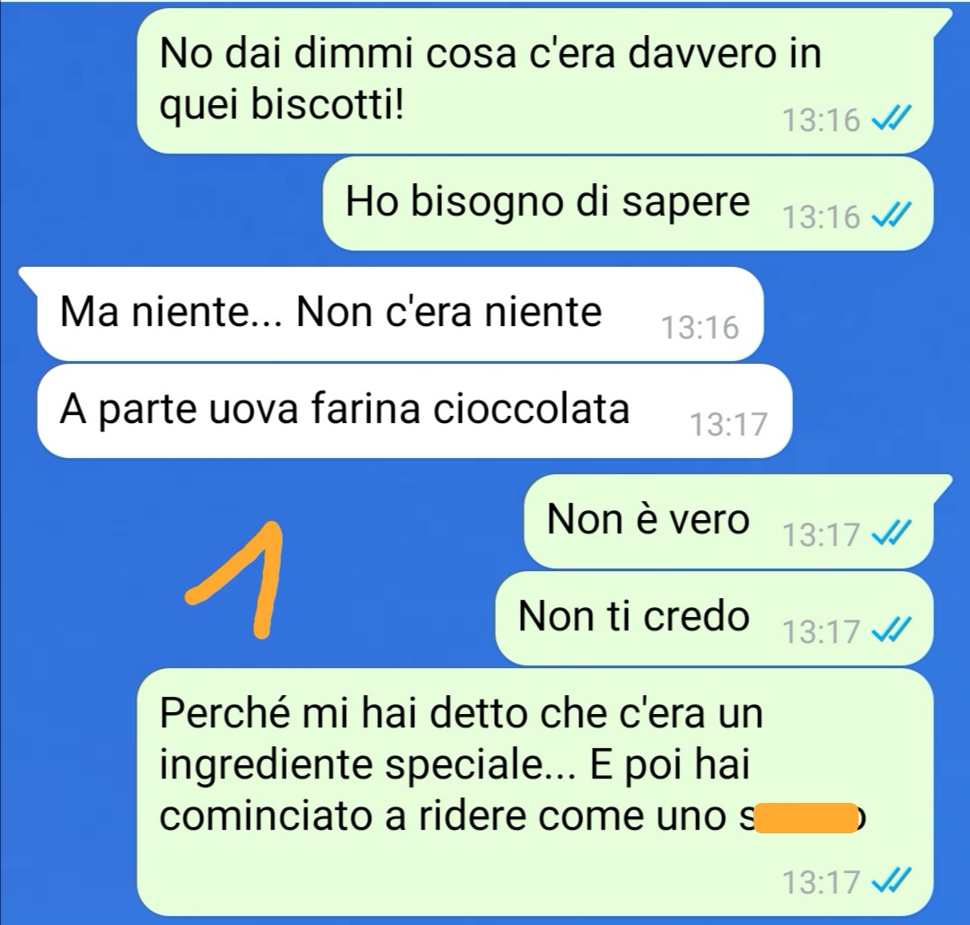Click the word "biscotti!" in the first message
The image size is (970, 925).
pos(327,106)
